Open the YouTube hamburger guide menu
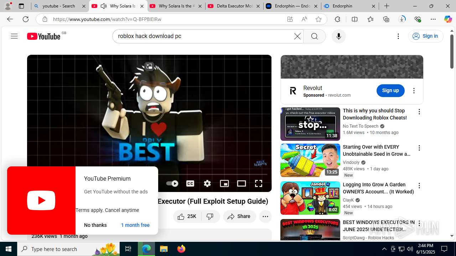The image size is (456, 256). (x=14, y=36)
